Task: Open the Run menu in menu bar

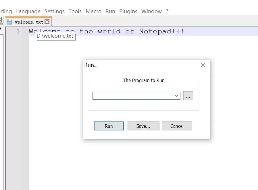Action: pos(110,12)
